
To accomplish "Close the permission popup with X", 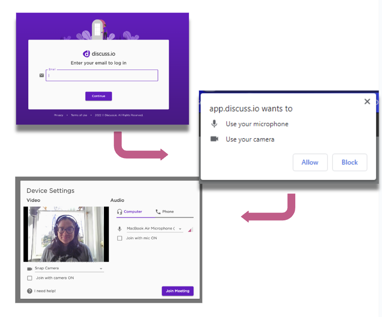I will tap(367, 101).
